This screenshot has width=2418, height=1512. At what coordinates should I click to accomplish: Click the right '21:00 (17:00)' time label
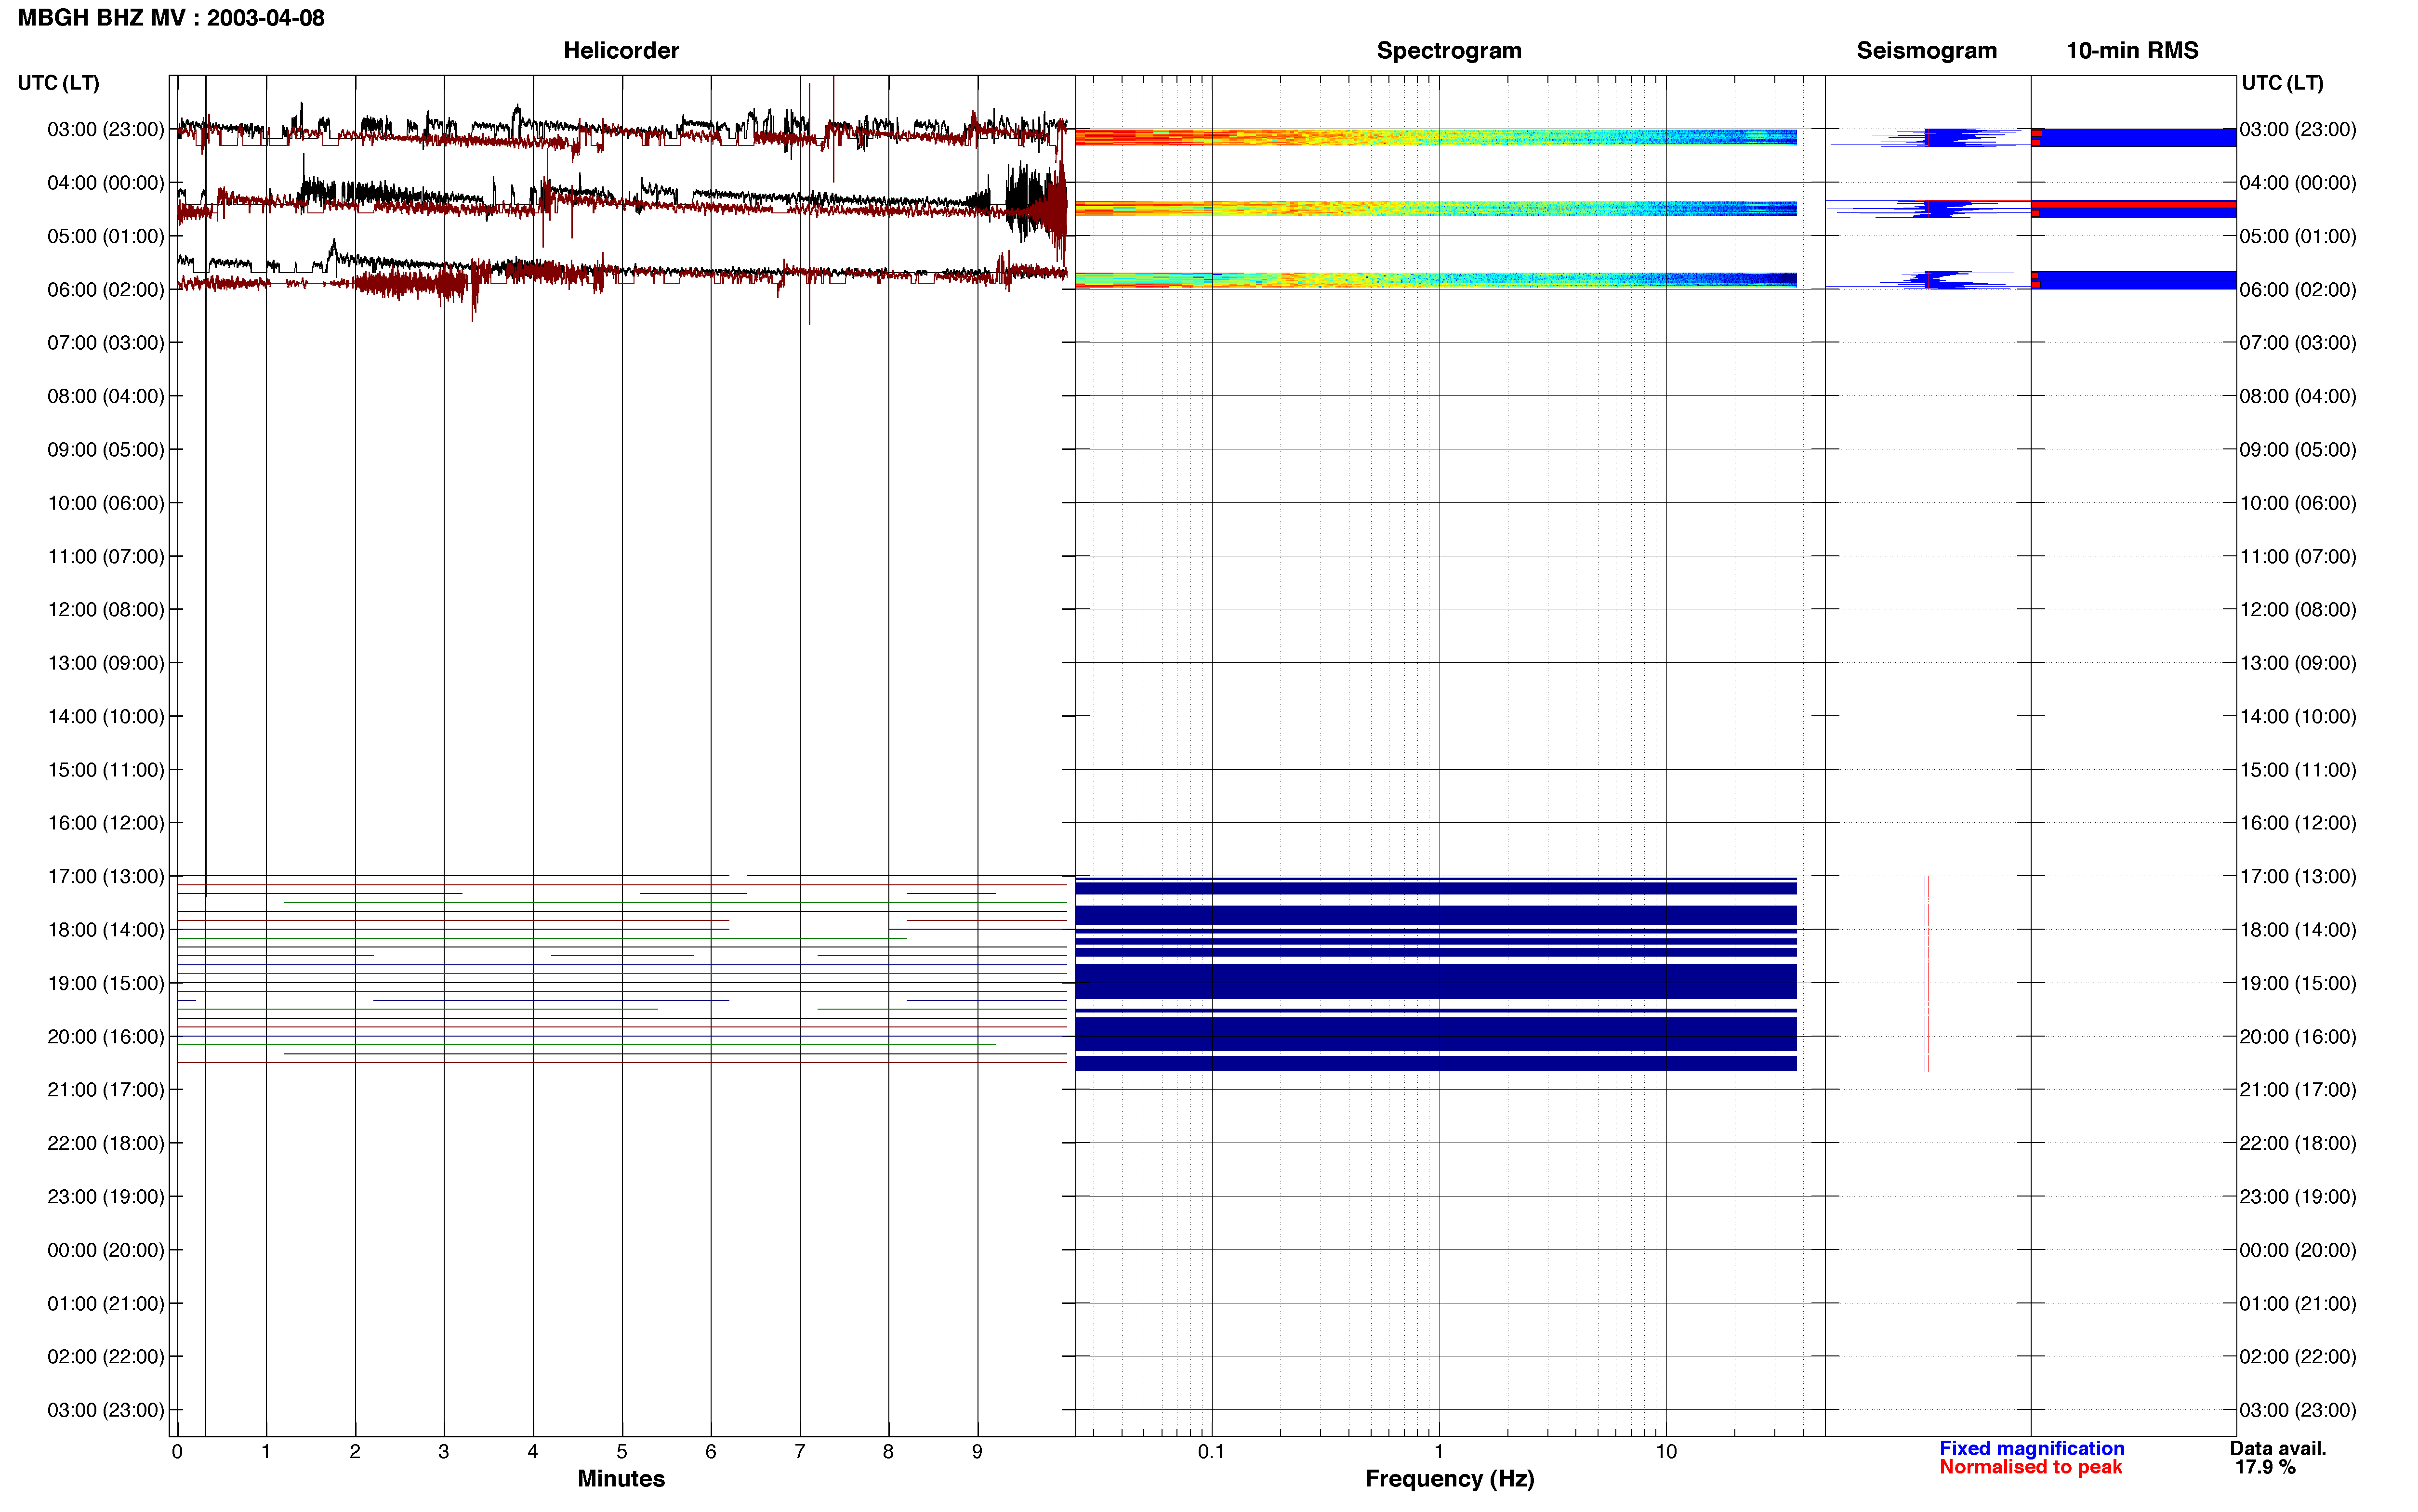click(2297, 1090)
